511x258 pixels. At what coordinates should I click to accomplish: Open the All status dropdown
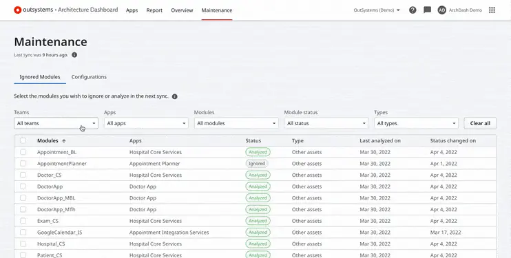tap(326, 123)
